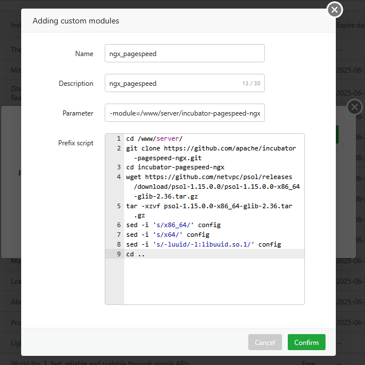365x365 pixels.
Task: Click line number 4 in editor gutter
Action: pyautogui.click(x=118, y=177)
